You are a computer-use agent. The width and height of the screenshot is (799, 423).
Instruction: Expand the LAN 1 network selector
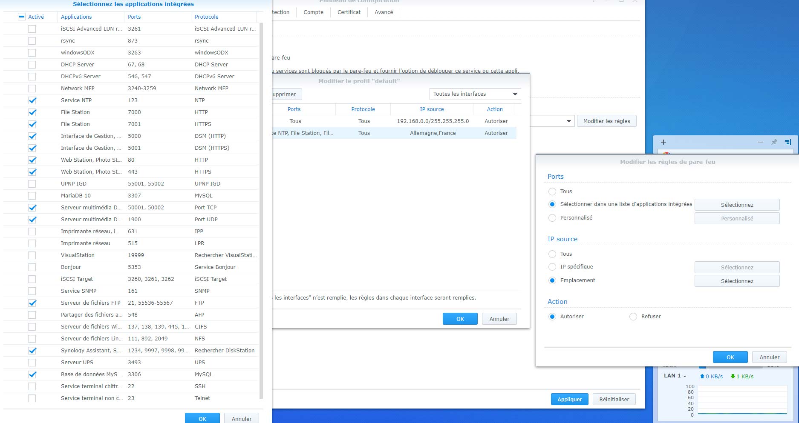pos(675,376)
